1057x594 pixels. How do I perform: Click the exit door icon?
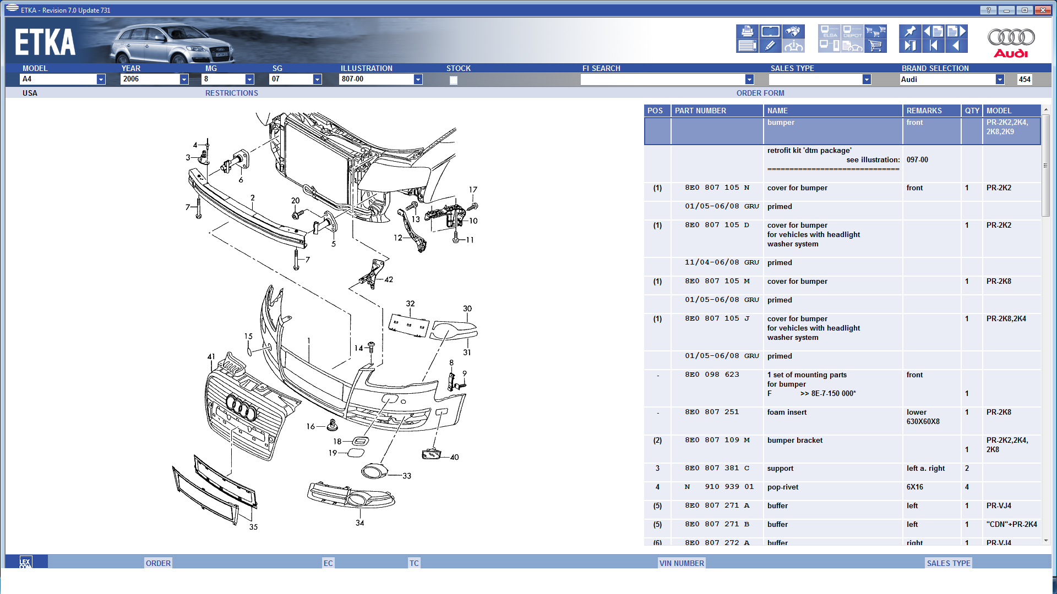tap(910, 46)
